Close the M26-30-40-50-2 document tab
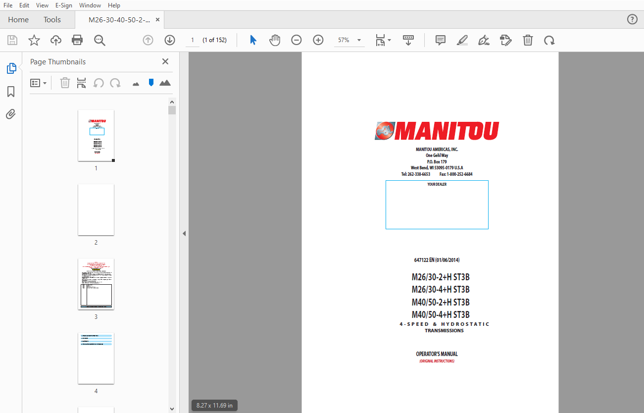Screen dimensions: 644x413 point(157,20)
